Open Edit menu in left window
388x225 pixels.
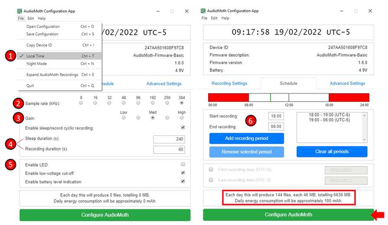click(30, 18)
